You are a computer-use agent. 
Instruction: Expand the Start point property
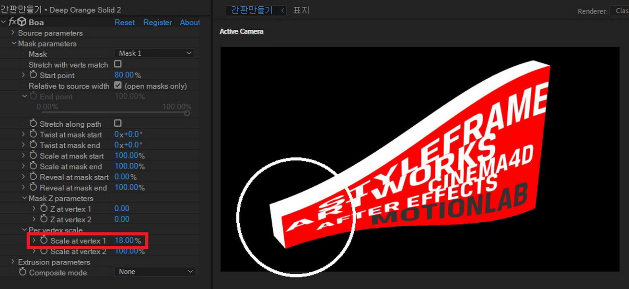(23, 75)
